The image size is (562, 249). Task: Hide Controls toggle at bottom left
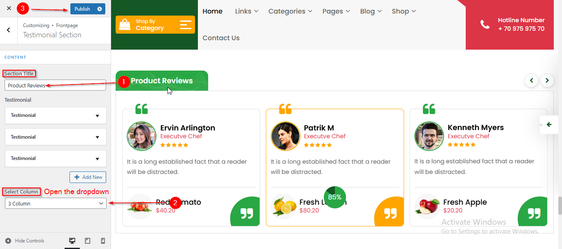[25, 241]
